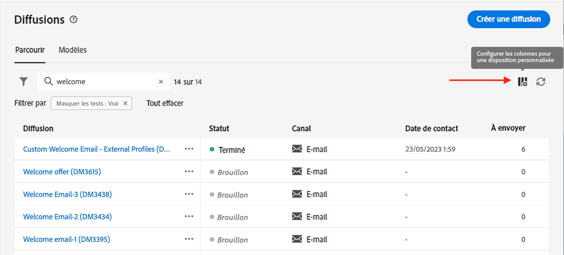
Task: Switch to the Modèles tab
Action: tap(73, 50)
